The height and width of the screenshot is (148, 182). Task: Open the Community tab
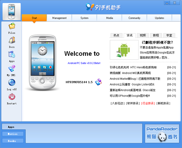[x=134, y=18]
